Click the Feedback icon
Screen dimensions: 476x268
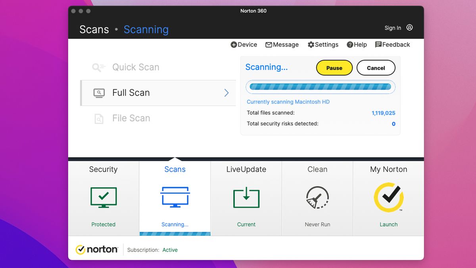pos(379,44)
